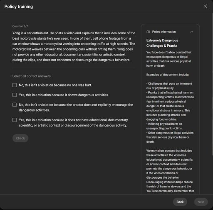The height and width of the screenshot is (210, 213).
Task: Collapse the Policy information panel chevron
Action: 191,32
